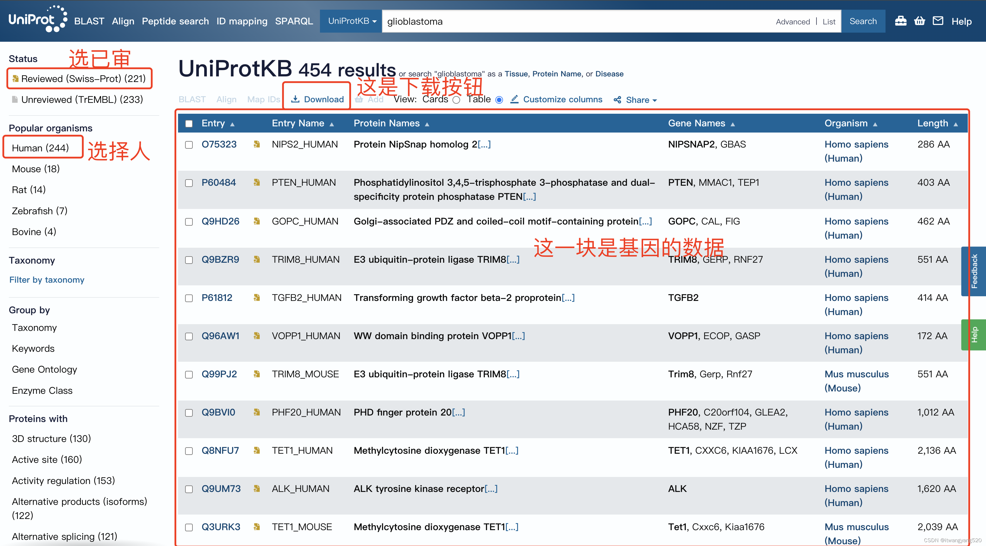Image resolution: width=986 pixels, height=546 pixels.
Task: Click reviewed icon next to Q99PJ2
Action: point(256,374)
